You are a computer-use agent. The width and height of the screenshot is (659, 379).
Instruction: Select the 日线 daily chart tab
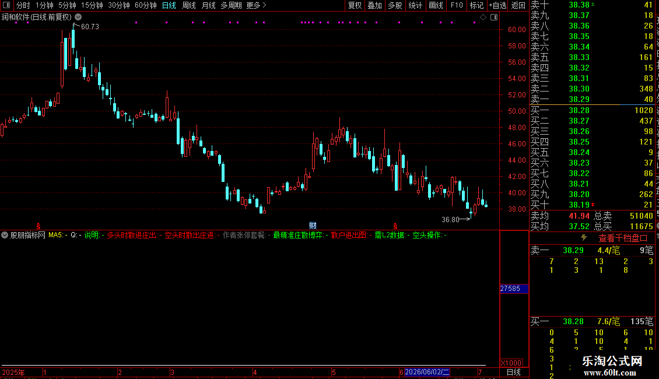pyautogui.click(x=169, y=5)
